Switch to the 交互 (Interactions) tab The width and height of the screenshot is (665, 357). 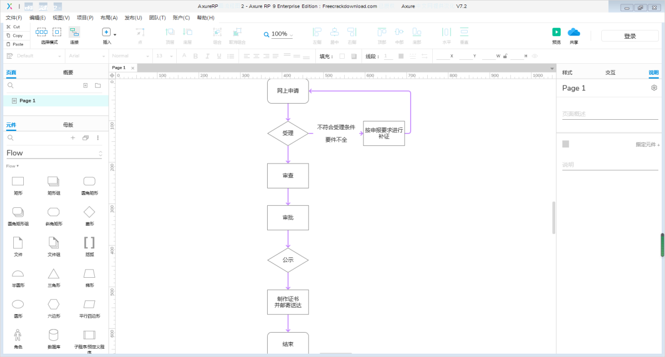(610, 73)
